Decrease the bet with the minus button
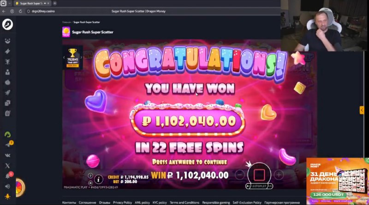 tap(240, 175)
